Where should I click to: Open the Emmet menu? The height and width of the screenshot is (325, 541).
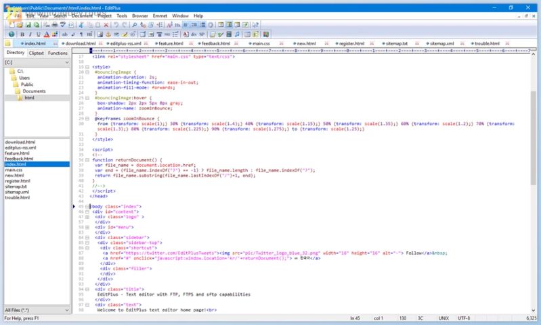click(x=160, y=16)
